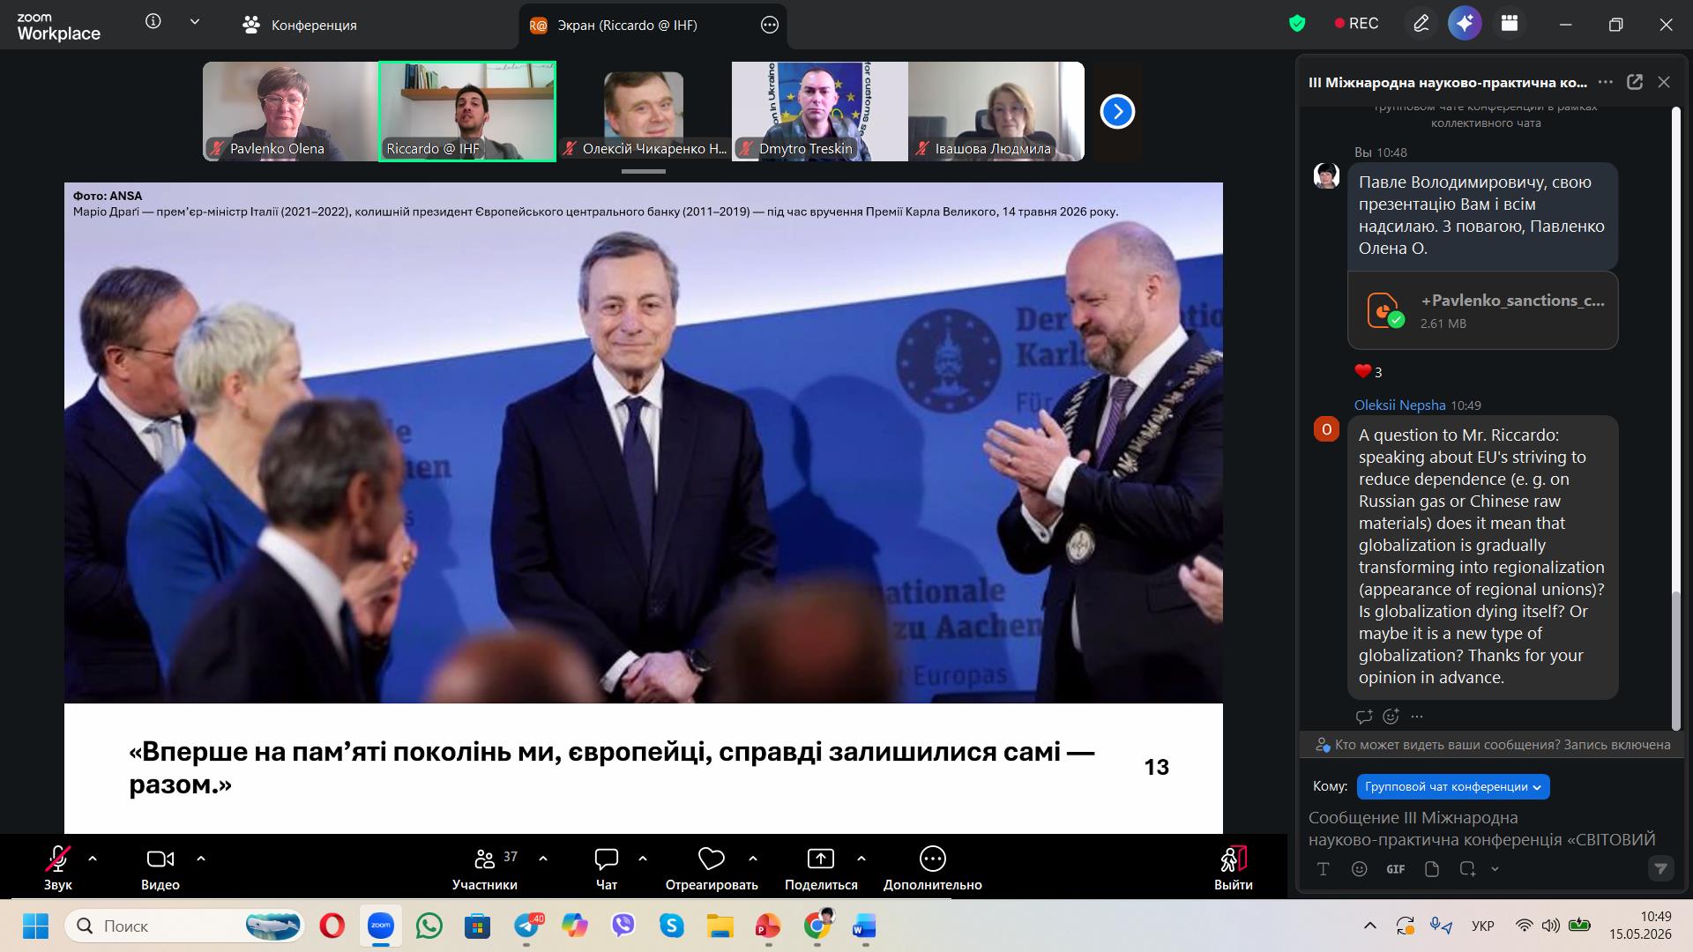Open the +Pavlenko_sanctions attached file
The width and height of the screenshot is (1693, 952).
[x=1483, y=310]
